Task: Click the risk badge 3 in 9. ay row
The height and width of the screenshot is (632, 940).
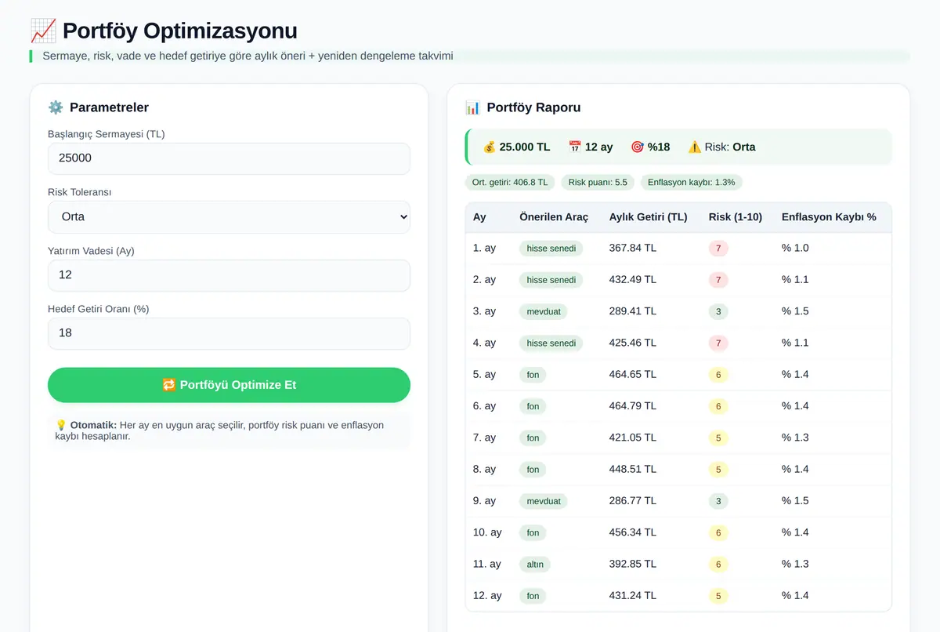Action: coord(718,501)
